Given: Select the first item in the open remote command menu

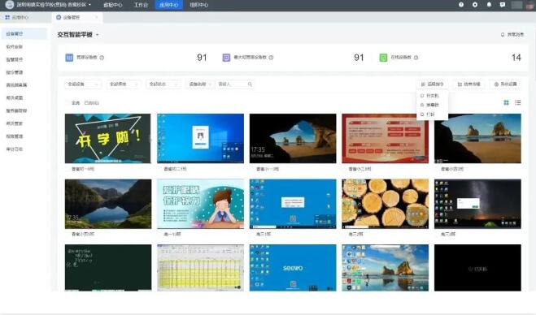Looking at the screenshot, I should [x=432, y=96].
